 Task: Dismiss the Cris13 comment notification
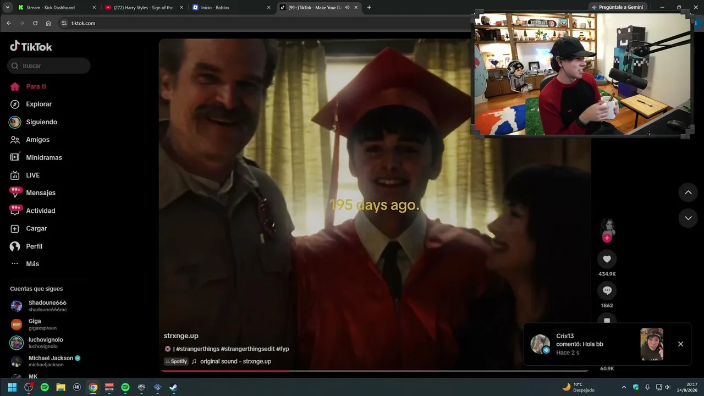[680, 344]
